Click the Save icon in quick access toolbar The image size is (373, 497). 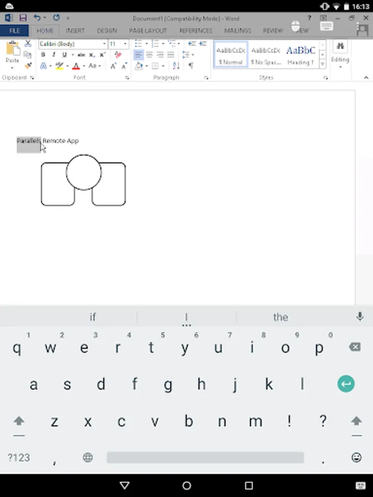[23, 18]
